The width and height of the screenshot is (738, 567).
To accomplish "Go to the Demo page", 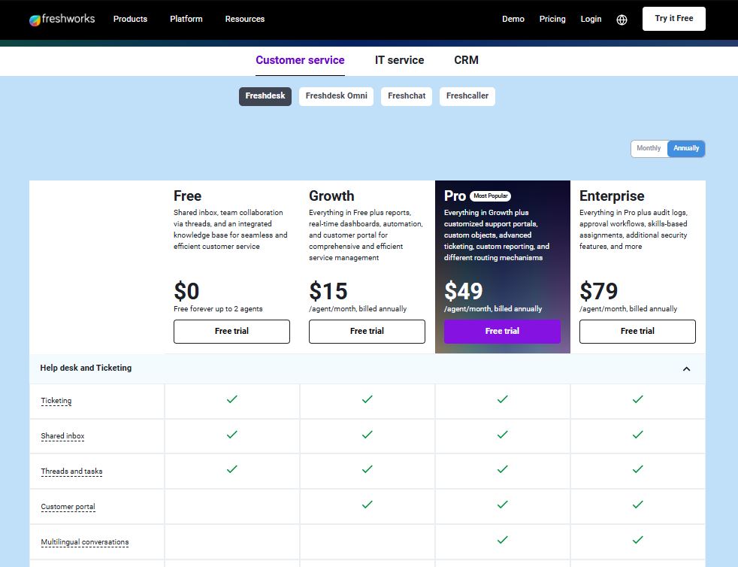I will (x=513, y=19).
